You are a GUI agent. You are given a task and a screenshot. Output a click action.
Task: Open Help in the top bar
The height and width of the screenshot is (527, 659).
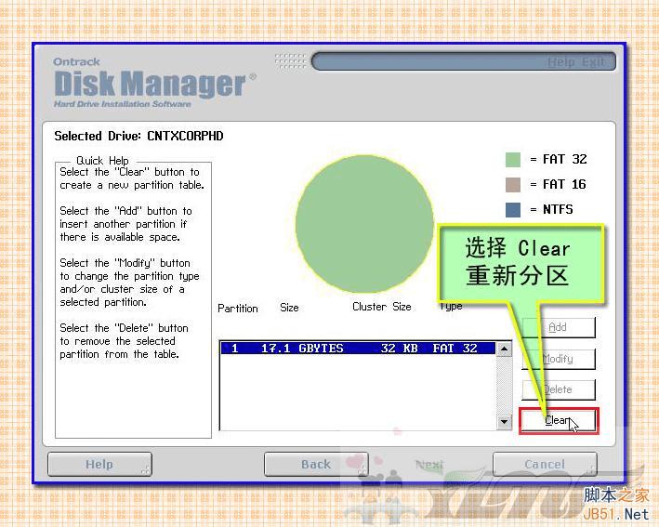(561, 62)
